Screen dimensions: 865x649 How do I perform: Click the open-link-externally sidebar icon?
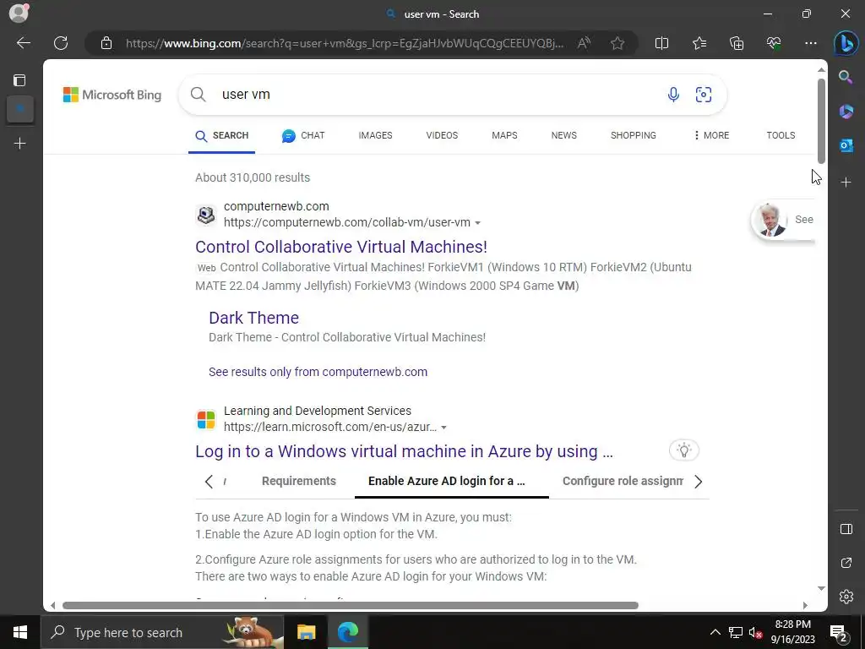(846, 563)
